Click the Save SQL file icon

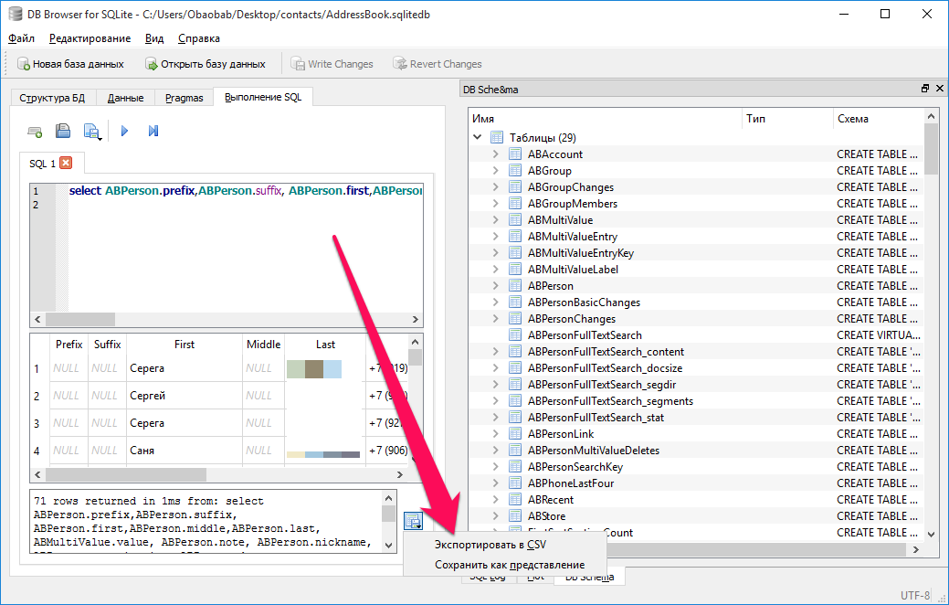91,132
